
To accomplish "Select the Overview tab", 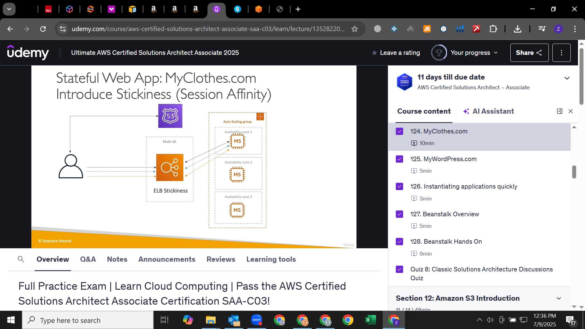I will [x=53, y=259].
